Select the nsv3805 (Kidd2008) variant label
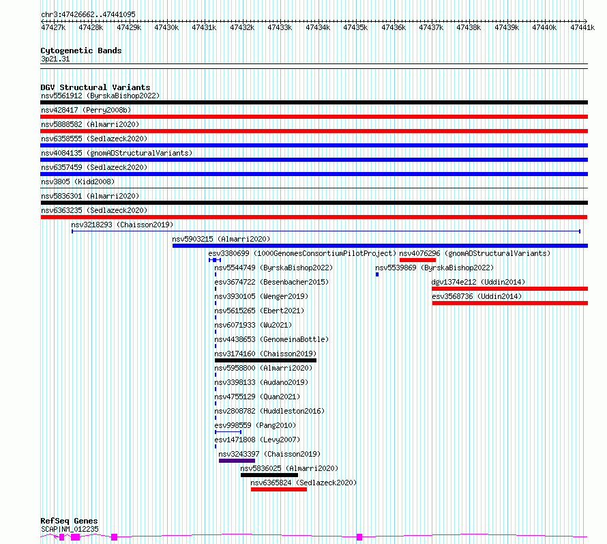The image size is (607, 544). [x=78, y=182]
